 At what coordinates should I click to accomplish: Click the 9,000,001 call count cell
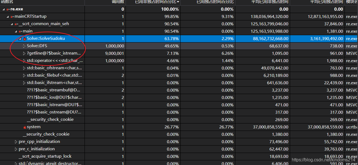pos(105,53)
